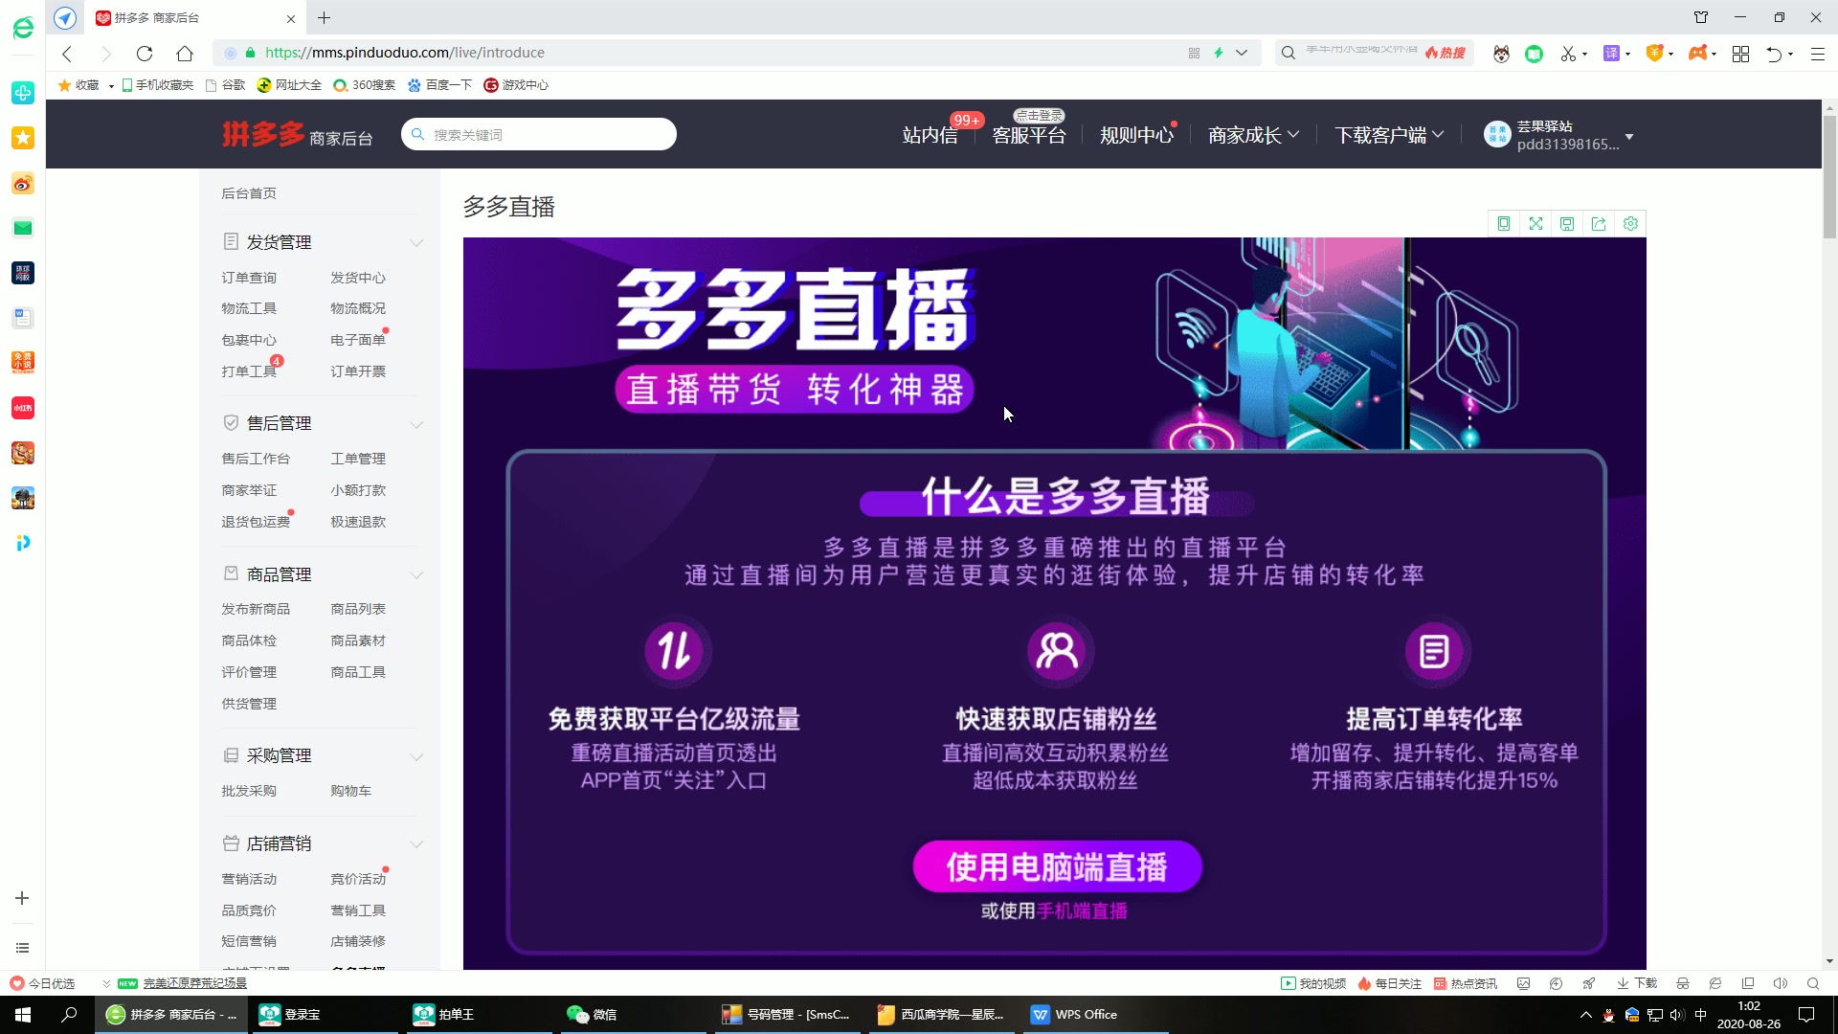This screenshot has width=1838, height=1034.
Task: Open new browser tab with plus
Action: (x=325, y=17)
